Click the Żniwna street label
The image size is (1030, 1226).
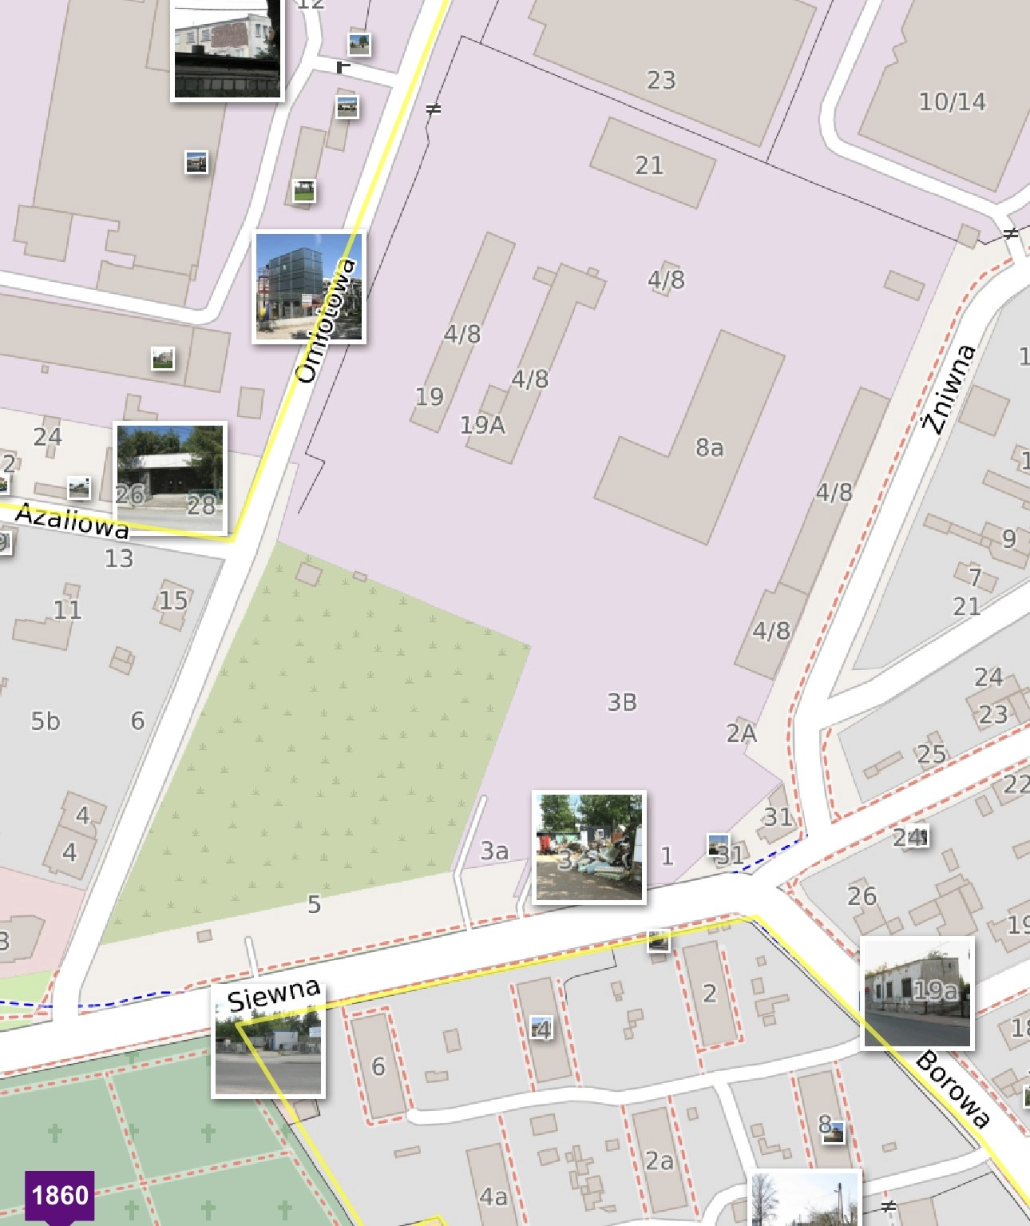click(948, 389)
